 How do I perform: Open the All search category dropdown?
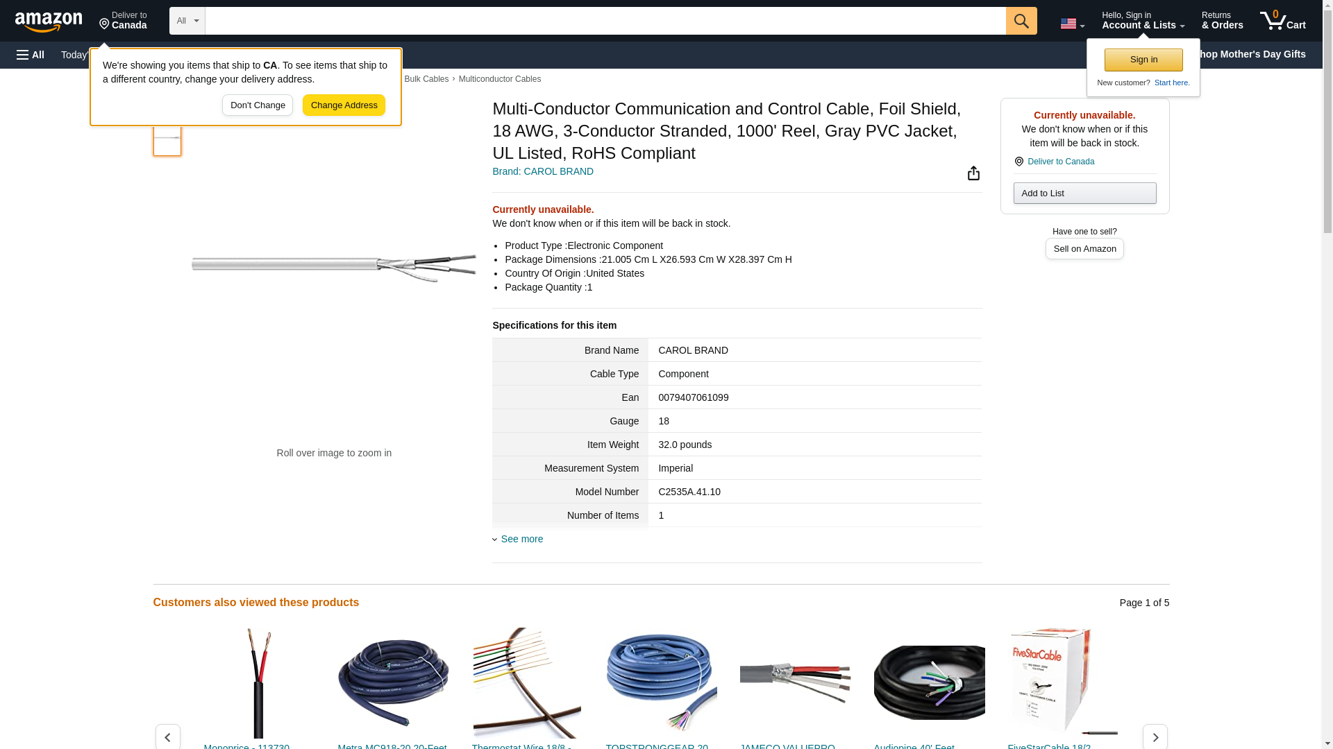pos(187,21)
